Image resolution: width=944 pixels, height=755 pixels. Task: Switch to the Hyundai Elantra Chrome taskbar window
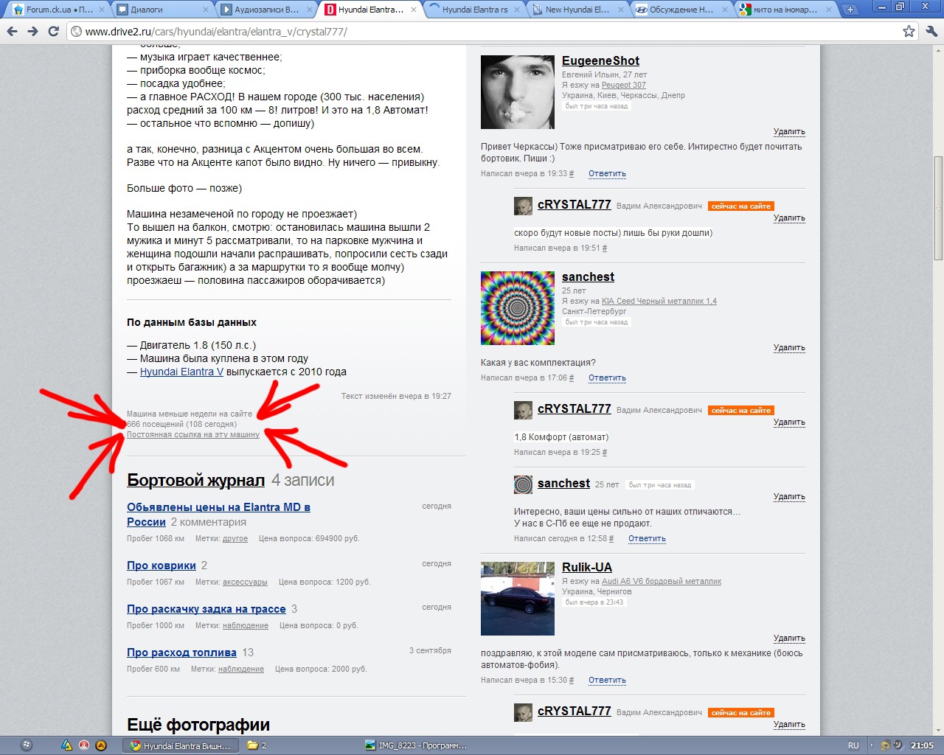click(181, 745)
